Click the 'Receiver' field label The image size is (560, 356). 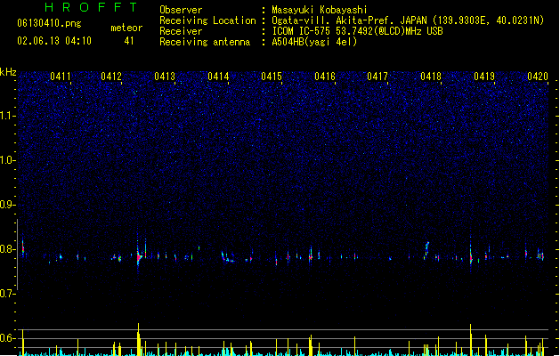point(181,31)
